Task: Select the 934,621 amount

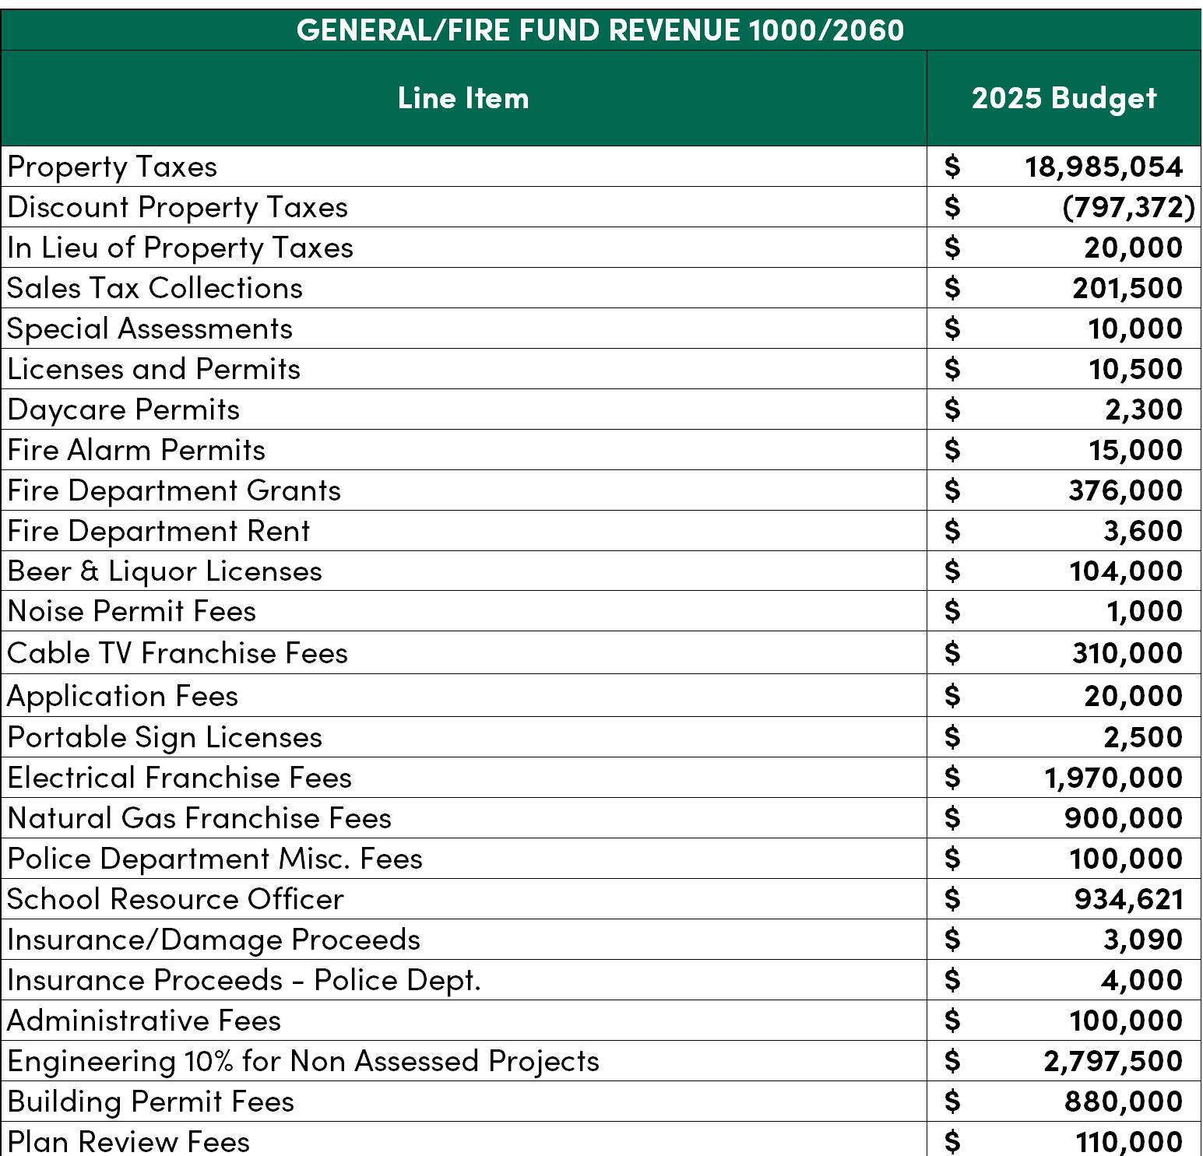Action: pos(1129,899)
